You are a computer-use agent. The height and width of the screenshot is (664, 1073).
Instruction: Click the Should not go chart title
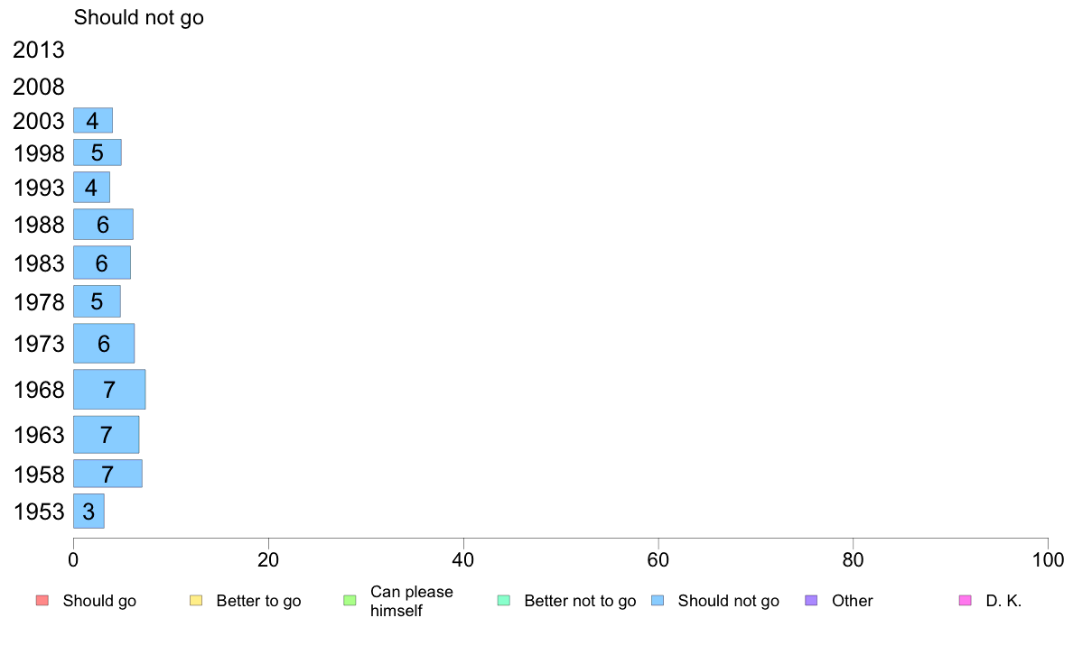(139, 17)
